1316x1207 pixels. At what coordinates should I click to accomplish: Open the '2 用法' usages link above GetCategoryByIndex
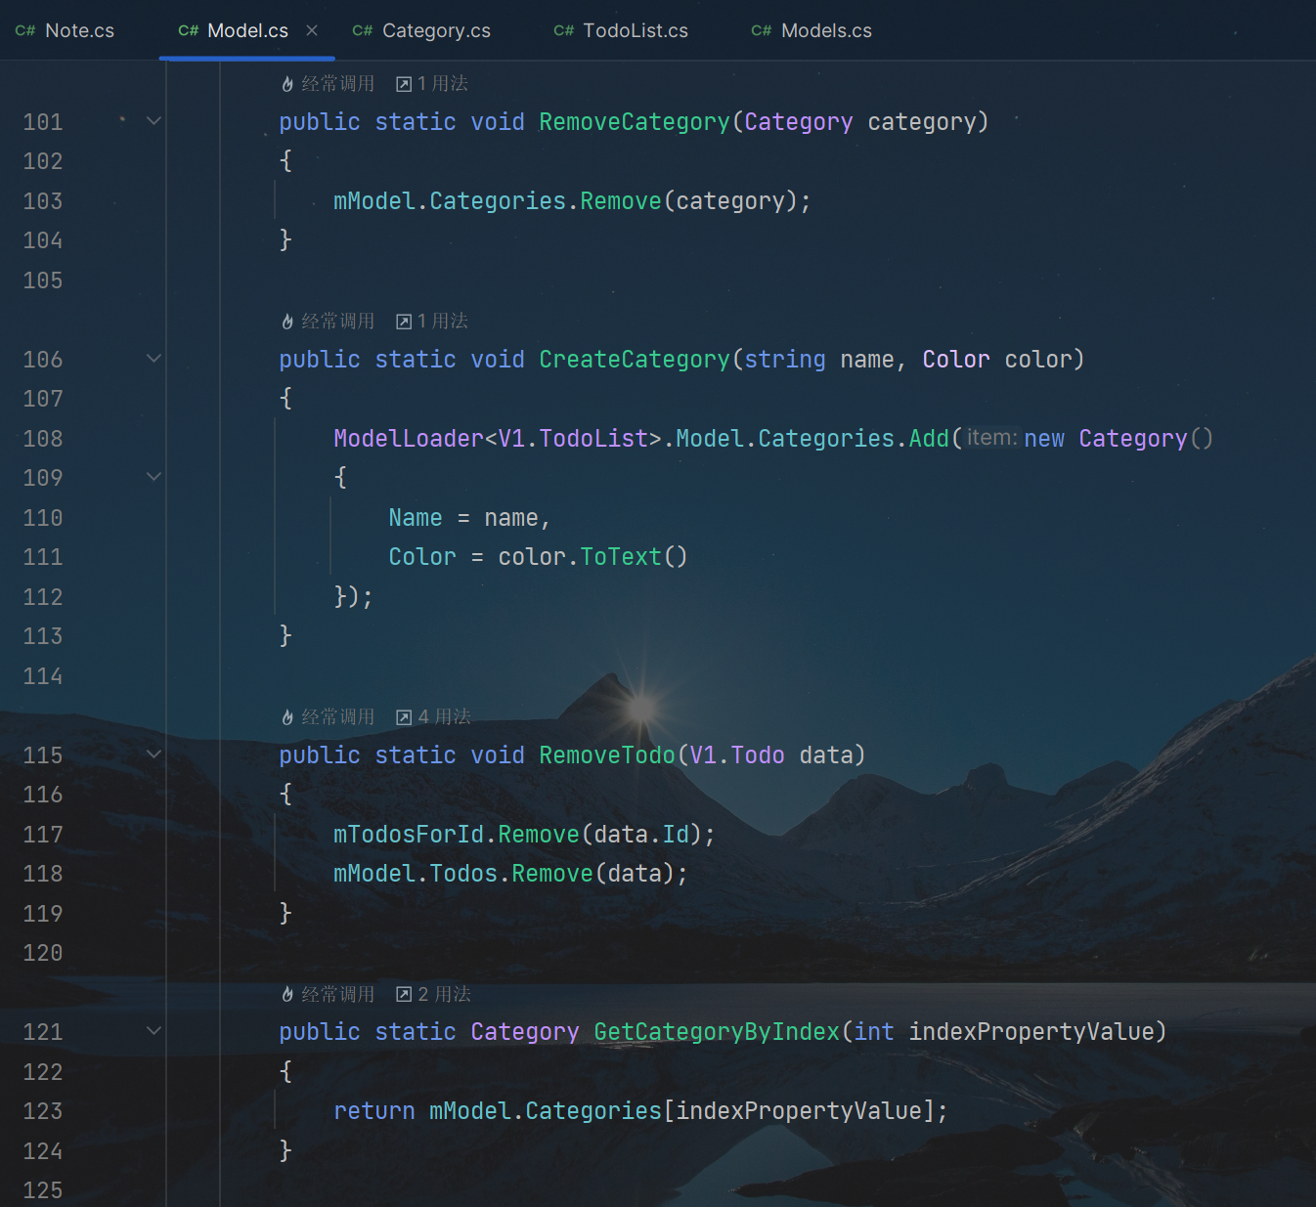445,995
